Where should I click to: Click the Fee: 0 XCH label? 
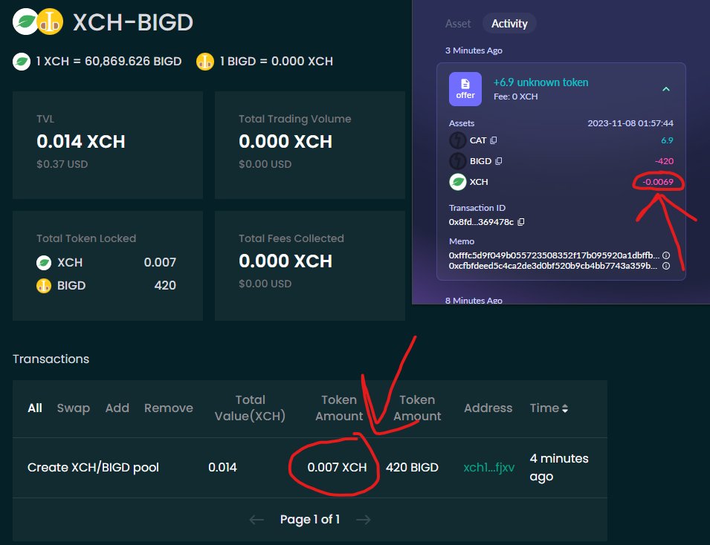coord(516,97)
